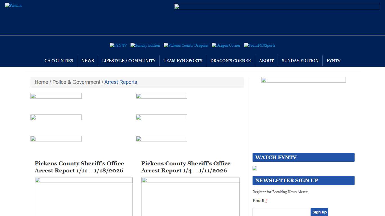The image size is (385, 216).
Task: Expand the NEWS navigation dropdown
Action: 87,61
